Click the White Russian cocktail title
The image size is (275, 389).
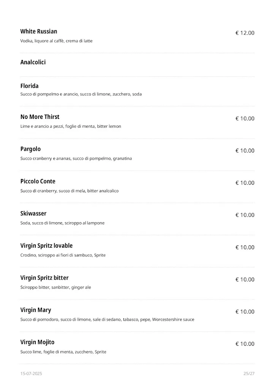pos(39,32)
